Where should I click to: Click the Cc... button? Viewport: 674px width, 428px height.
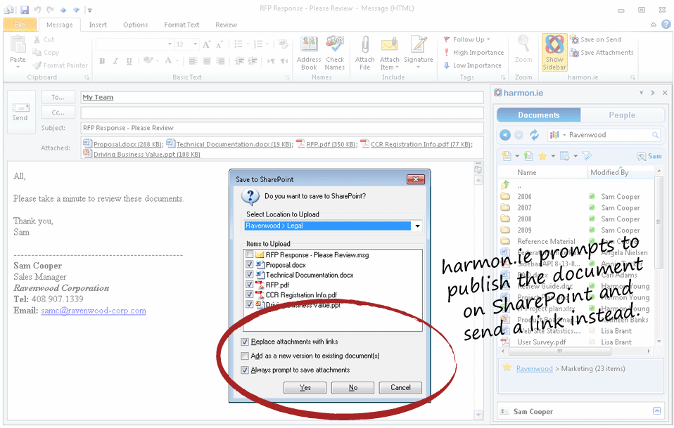[x=58, y=113]
